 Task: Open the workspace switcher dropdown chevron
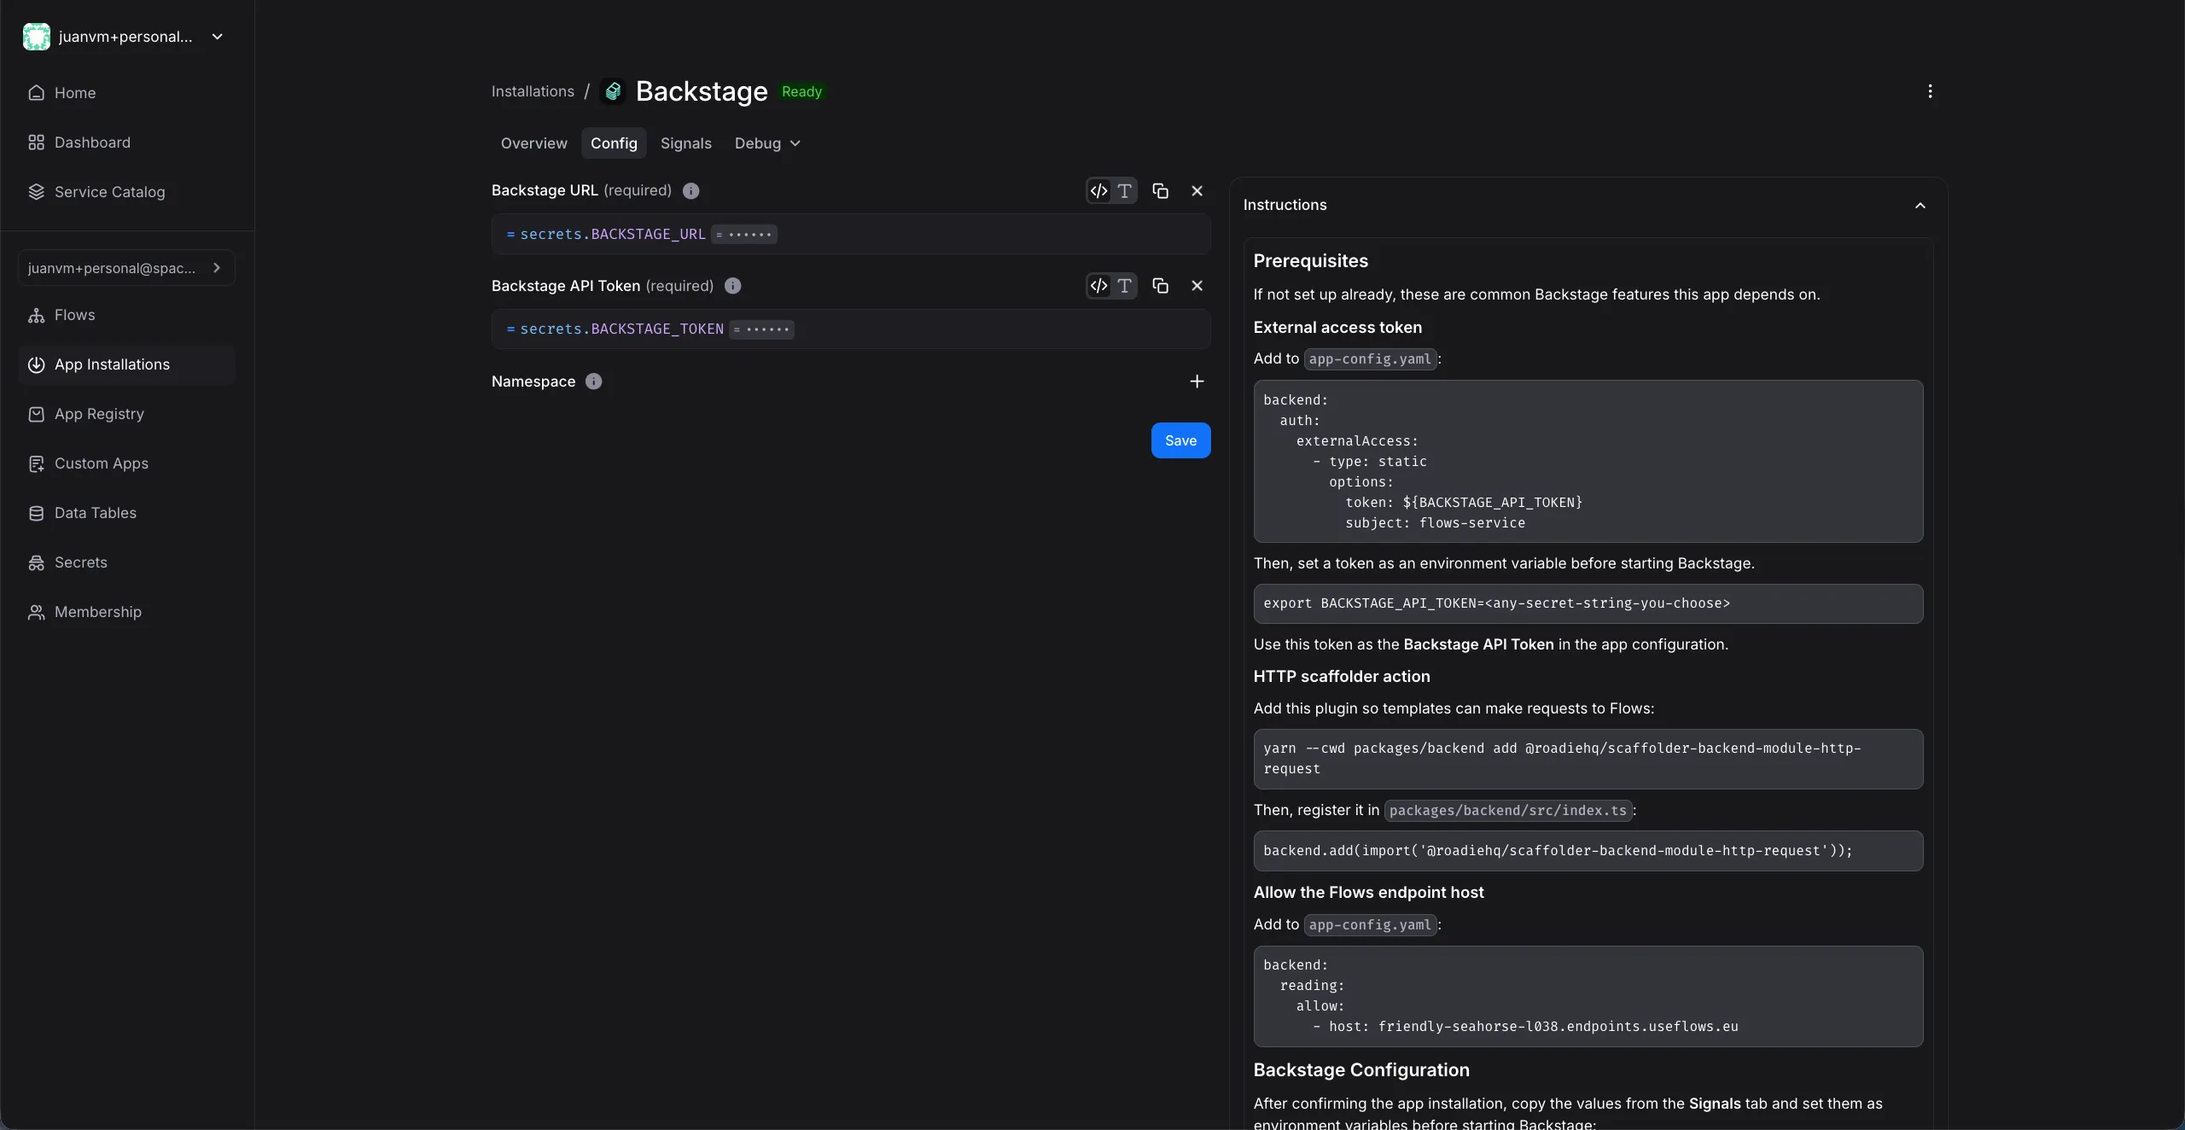tap(218, 37)
